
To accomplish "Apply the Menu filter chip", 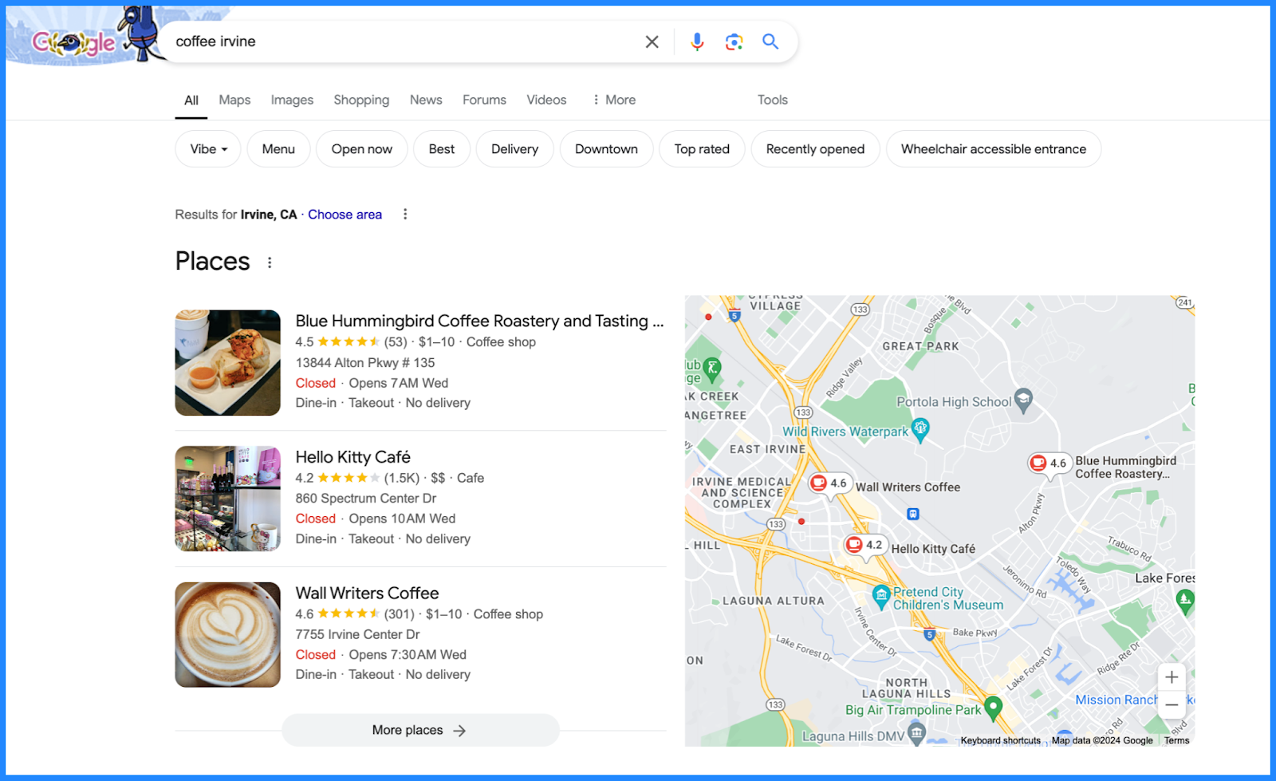I will click(278, 149).
